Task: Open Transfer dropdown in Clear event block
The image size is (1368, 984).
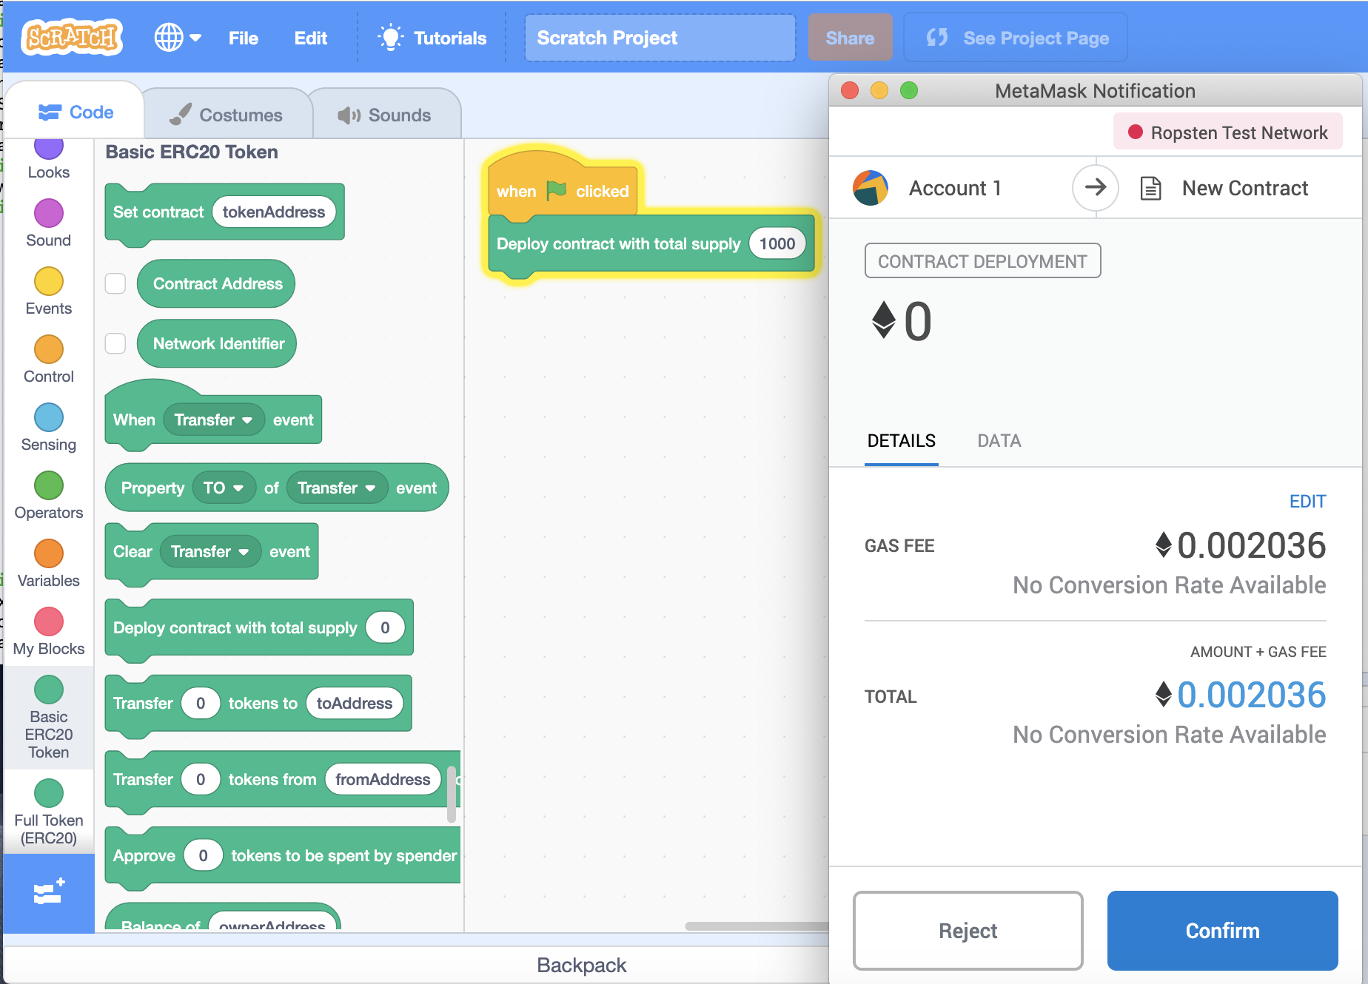Action: (209, 551)
